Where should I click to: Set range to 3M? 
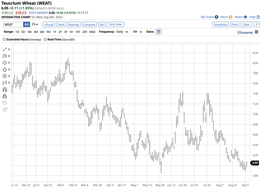coord(35,32)
